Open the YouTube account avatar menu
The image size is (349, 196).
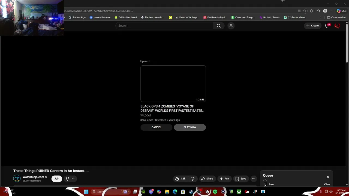(x=337, y=26)
